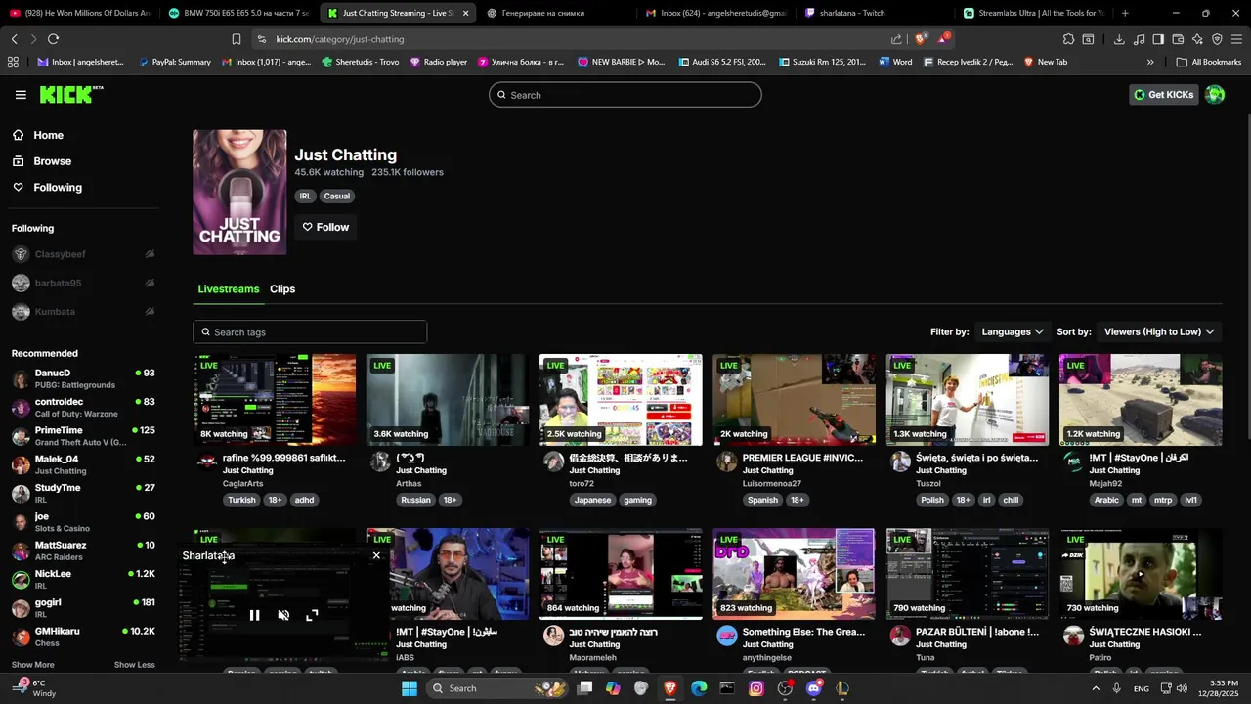The width and height of the screenshot is (1251, 704).
Task: Open the user profile avatar menu
Action: click(x=1215, y=95)
